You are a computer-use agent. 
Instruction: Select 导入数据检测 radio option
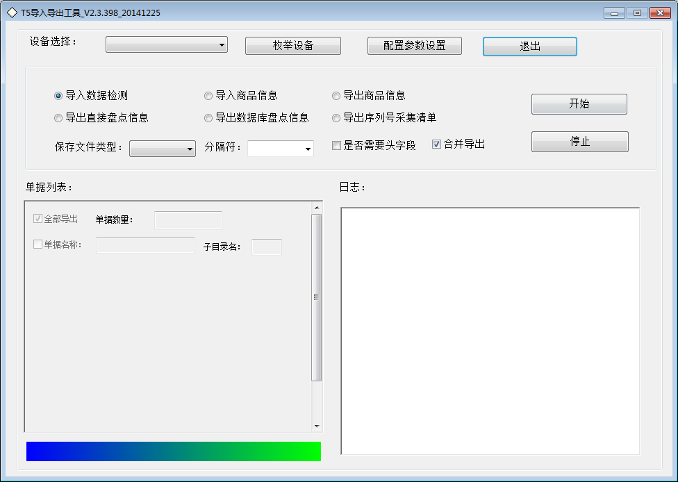coord(58,96)
